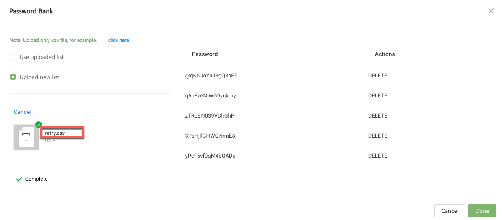Image resolution: width=502 pixels, height=220 pixels.
Task: Delete password yPeF5vf0qM4bQADu
Action: tap(377, 156)
